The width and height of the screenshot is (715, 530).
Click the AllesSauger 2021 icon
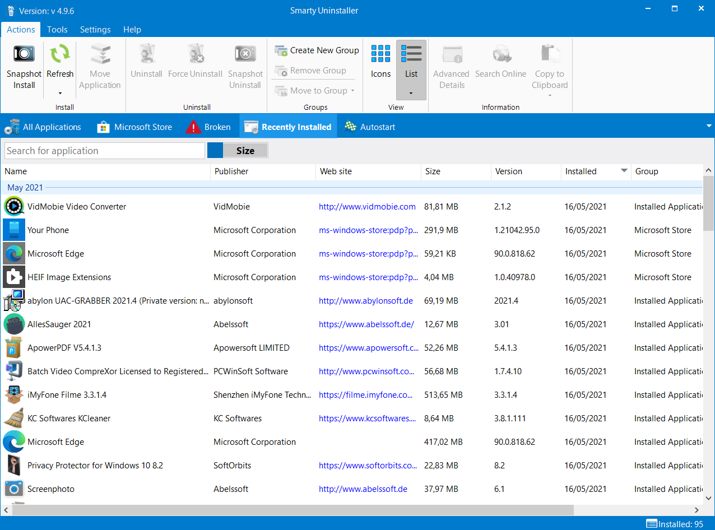[x=13, y=324]
